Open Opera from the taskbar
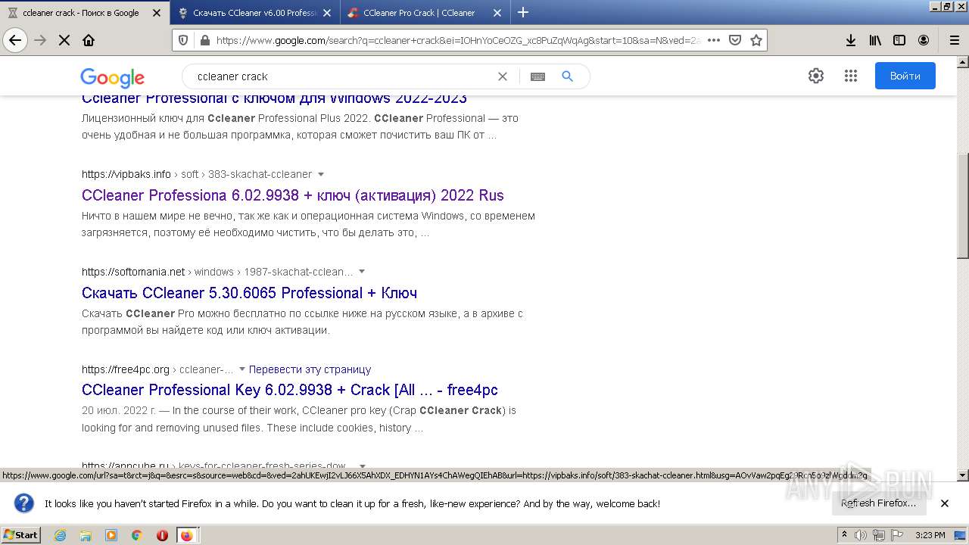This screenshot has height=545, width=969. 162,535
